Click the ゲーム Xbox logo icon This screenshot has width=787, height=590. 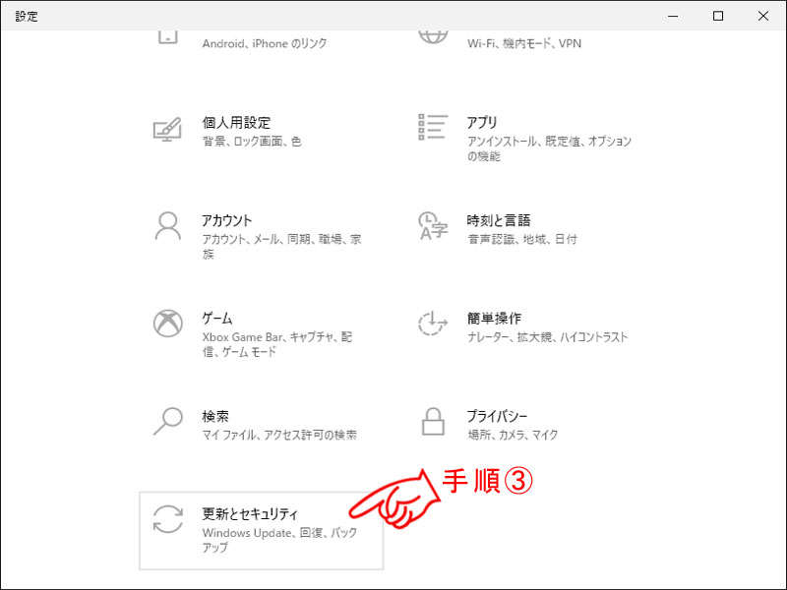[167, 324]
